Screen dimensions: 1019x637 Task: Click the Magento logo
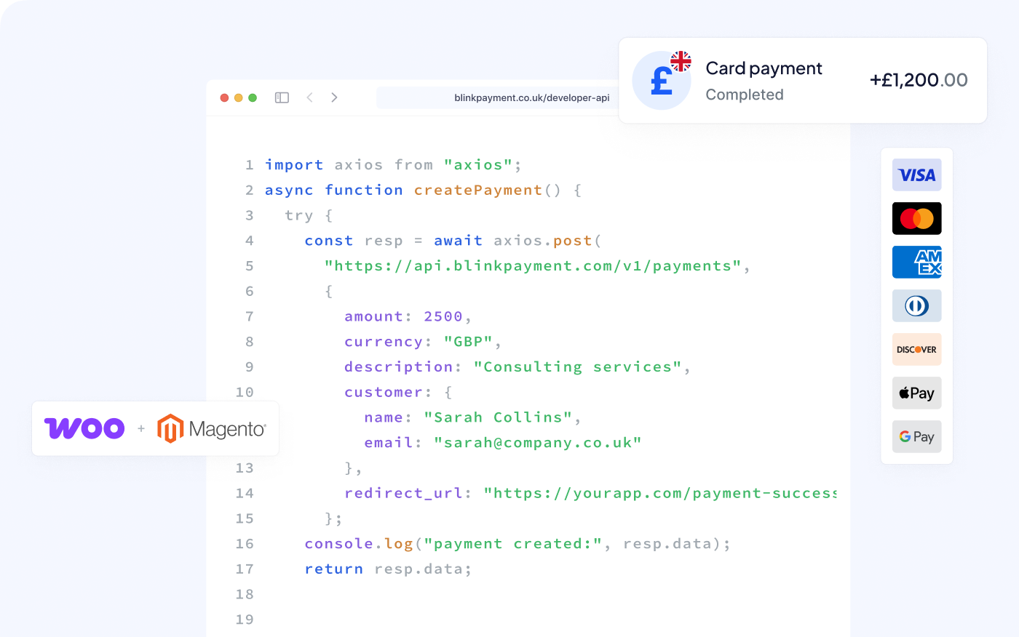pyautogui.click(x=212, y=429)
